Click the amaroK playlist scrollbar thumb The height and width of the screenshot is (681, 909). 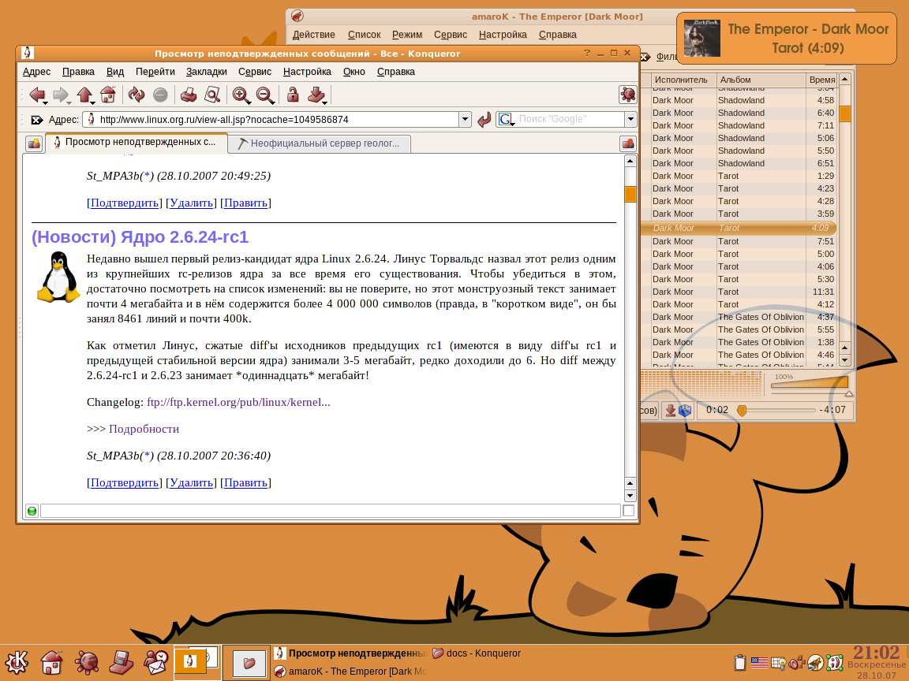coord(844,113)
